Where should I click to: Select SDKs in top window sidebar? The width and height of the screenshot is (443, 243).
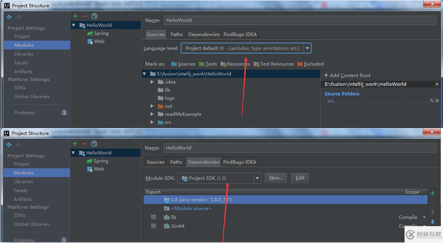click(20, 88)
